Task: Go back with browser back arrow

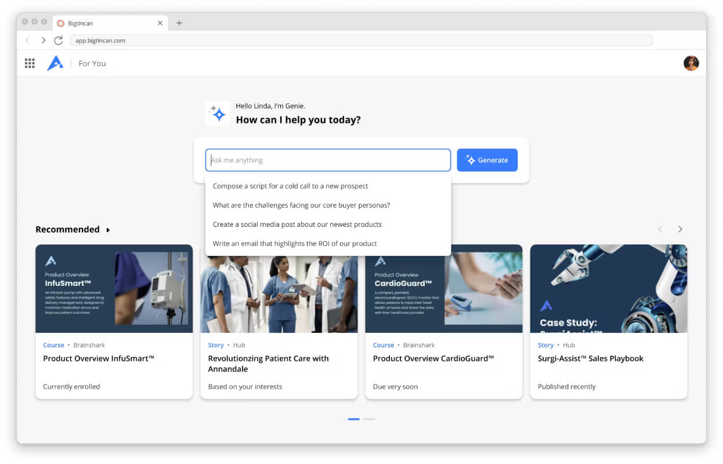Action: (x=27, y=41)
